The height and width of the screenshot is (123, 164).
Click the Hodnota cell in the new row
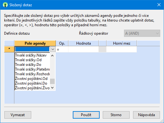point(83,49)
